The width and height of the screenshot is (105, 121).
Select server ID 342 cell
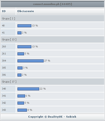click(8, 103)
